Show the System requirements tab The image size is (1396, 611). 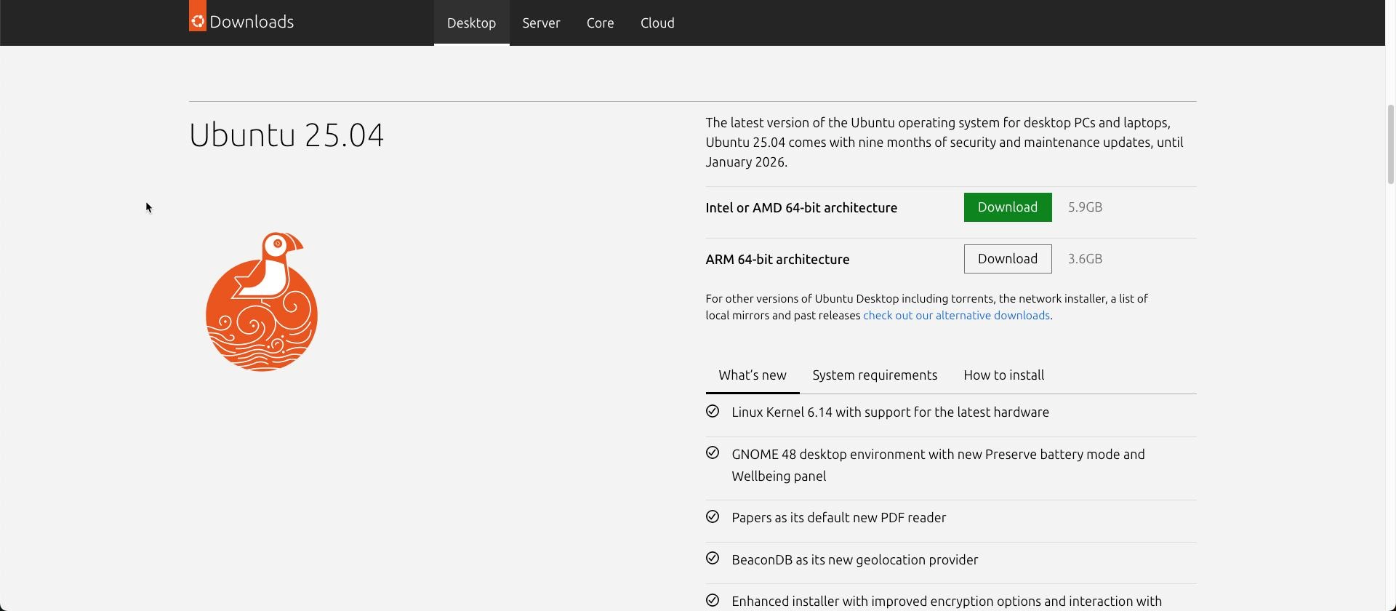pyautogui.click(x=875, y=375)
